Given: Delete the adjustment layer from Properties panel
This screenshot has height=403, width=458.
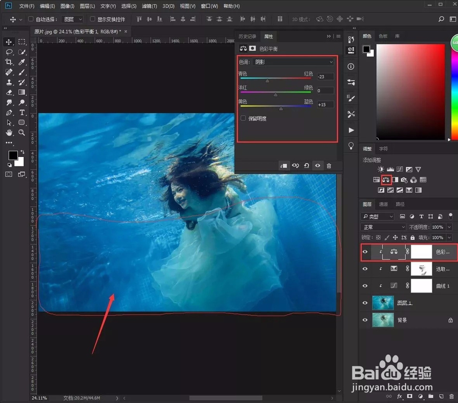Looking at the screenshot, I should pos(329,166).
